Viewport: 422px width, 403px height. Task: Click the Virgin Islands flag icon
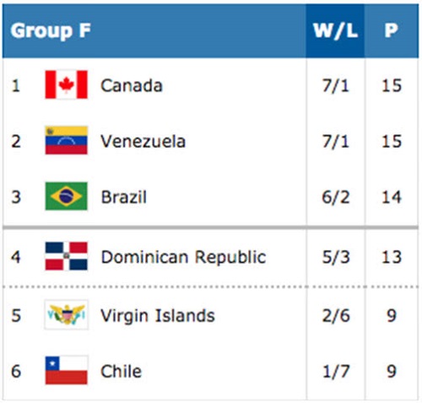(67, 314)
